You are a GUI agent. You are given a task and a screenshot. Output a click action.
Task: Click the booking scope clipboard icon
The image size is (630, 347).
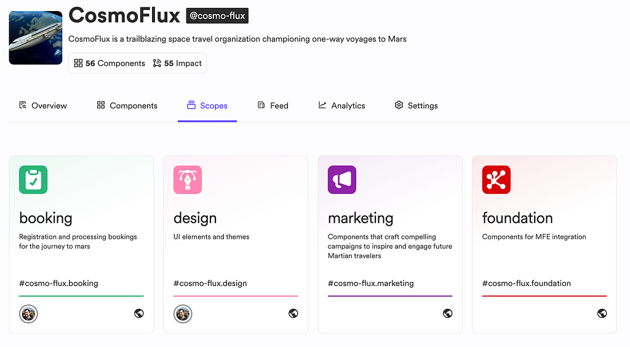[33, 180]
